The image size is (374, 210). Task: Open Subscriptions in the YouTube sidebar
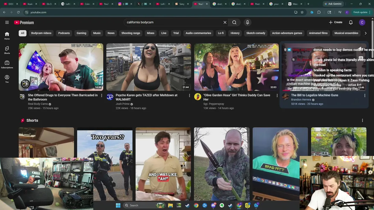[7, 64]
